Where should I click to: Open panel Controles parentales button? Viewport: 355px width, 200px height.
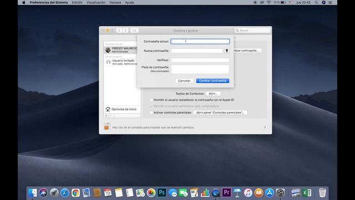[220, 112]
